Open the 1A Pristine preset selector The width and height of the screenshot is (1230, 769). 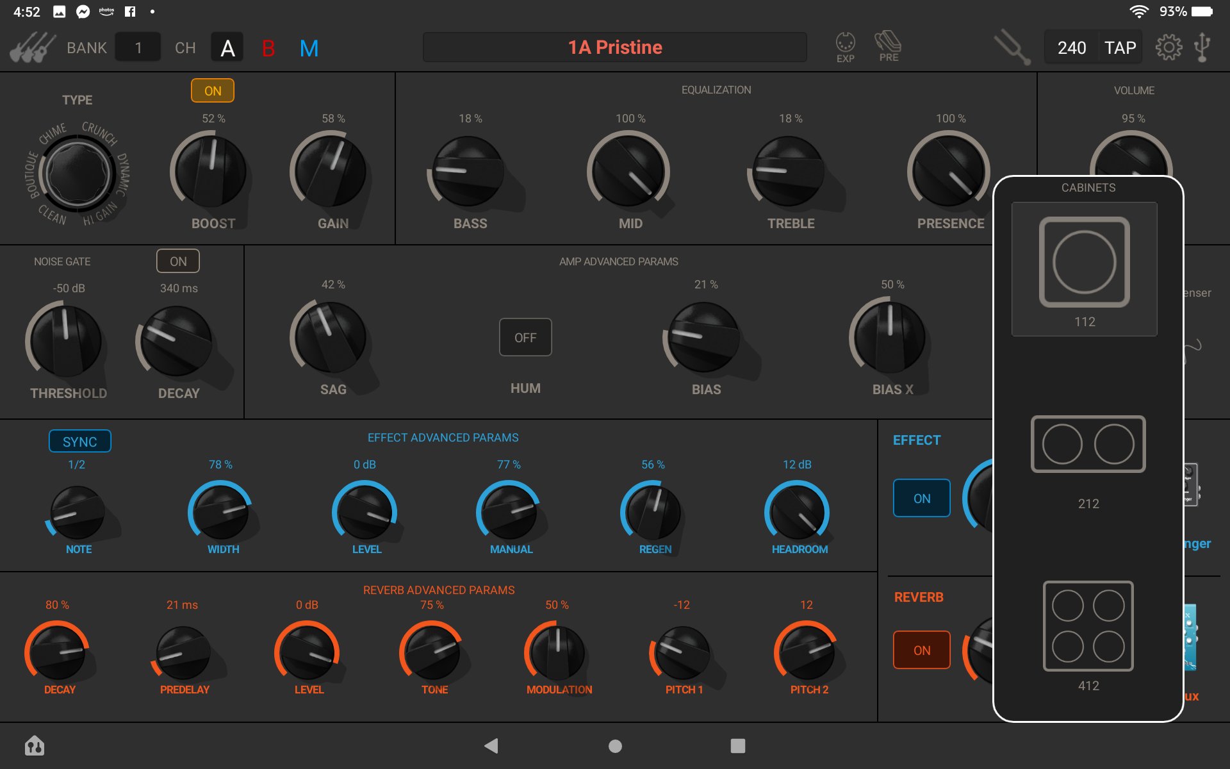[x=614, y=47]
